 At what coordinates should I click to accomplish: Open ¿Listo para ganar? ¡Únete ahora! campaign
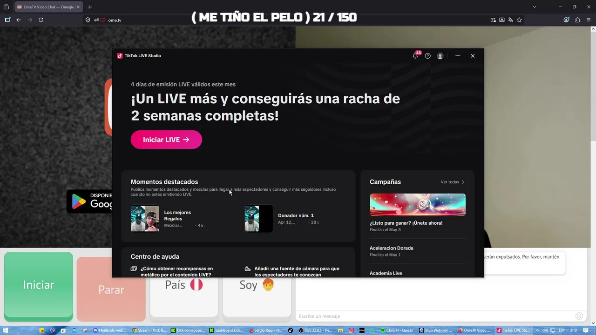pyautogui.click(x=406, y=223)
